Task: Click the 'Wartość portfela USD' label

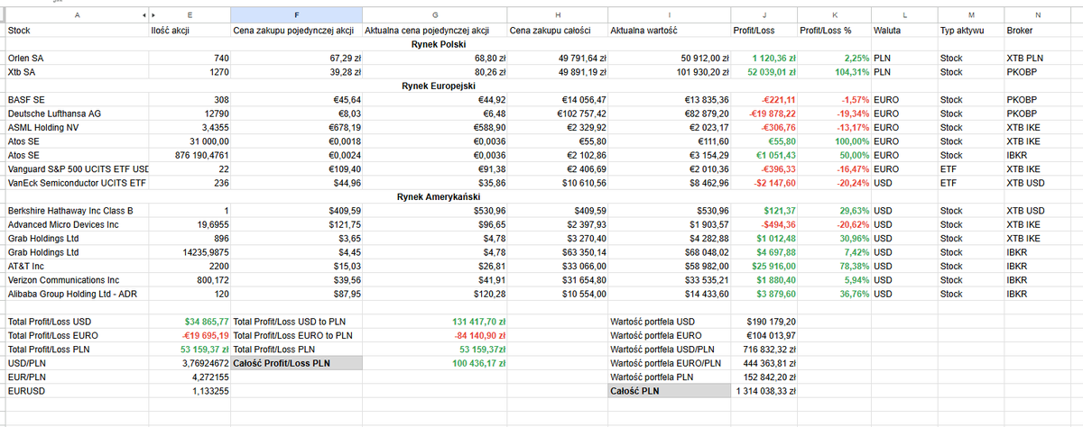Action: click(x=669, y=320)
